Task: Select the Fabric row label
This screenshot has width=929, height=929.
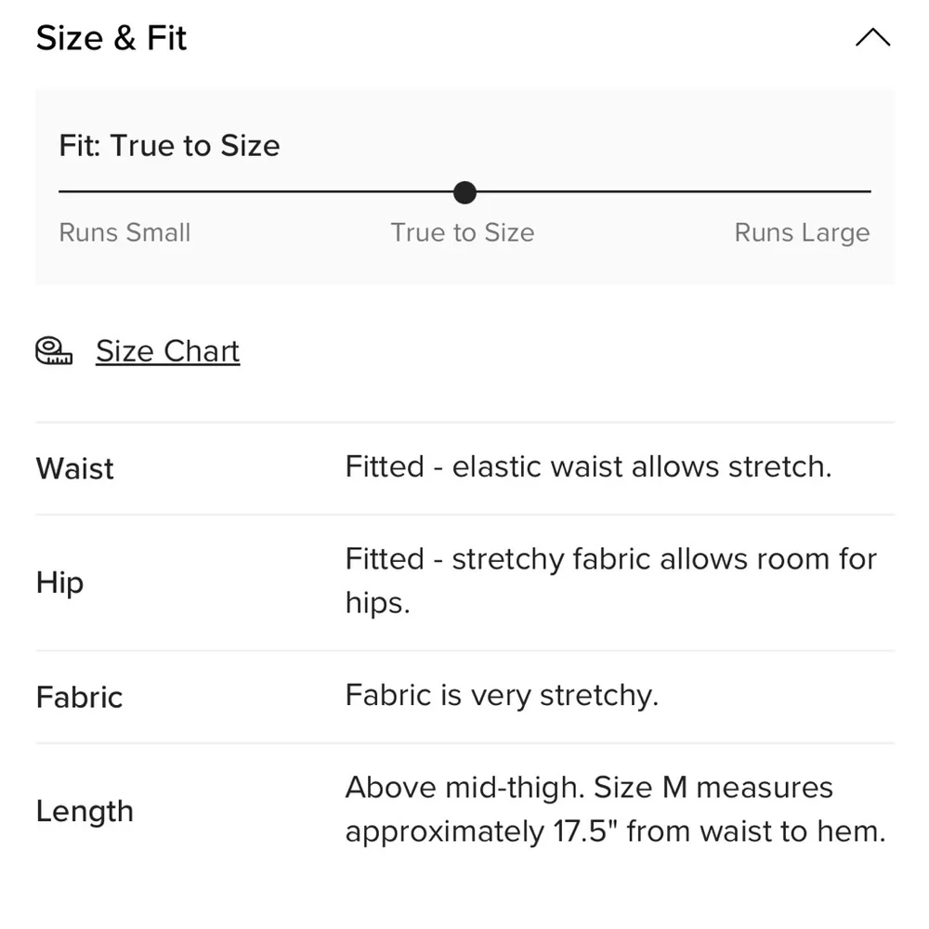Action: [x=79, y=697]
